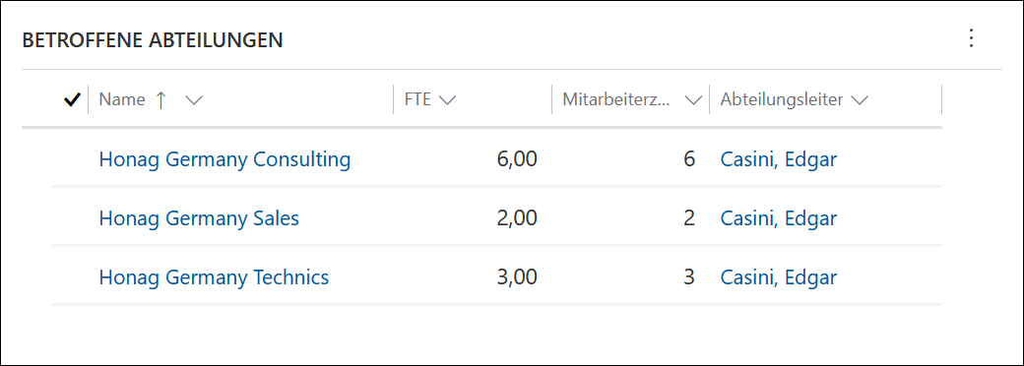Click the FTE column header label
This screenshot has width=1024, height=366.
pyautogui.click(x=417, y=99)
